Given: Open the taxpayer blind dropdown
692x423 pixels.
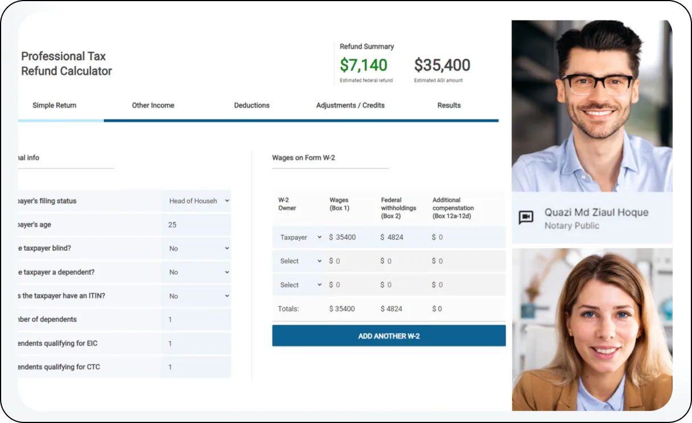Looking at the screenshot, I should [198, 248].
